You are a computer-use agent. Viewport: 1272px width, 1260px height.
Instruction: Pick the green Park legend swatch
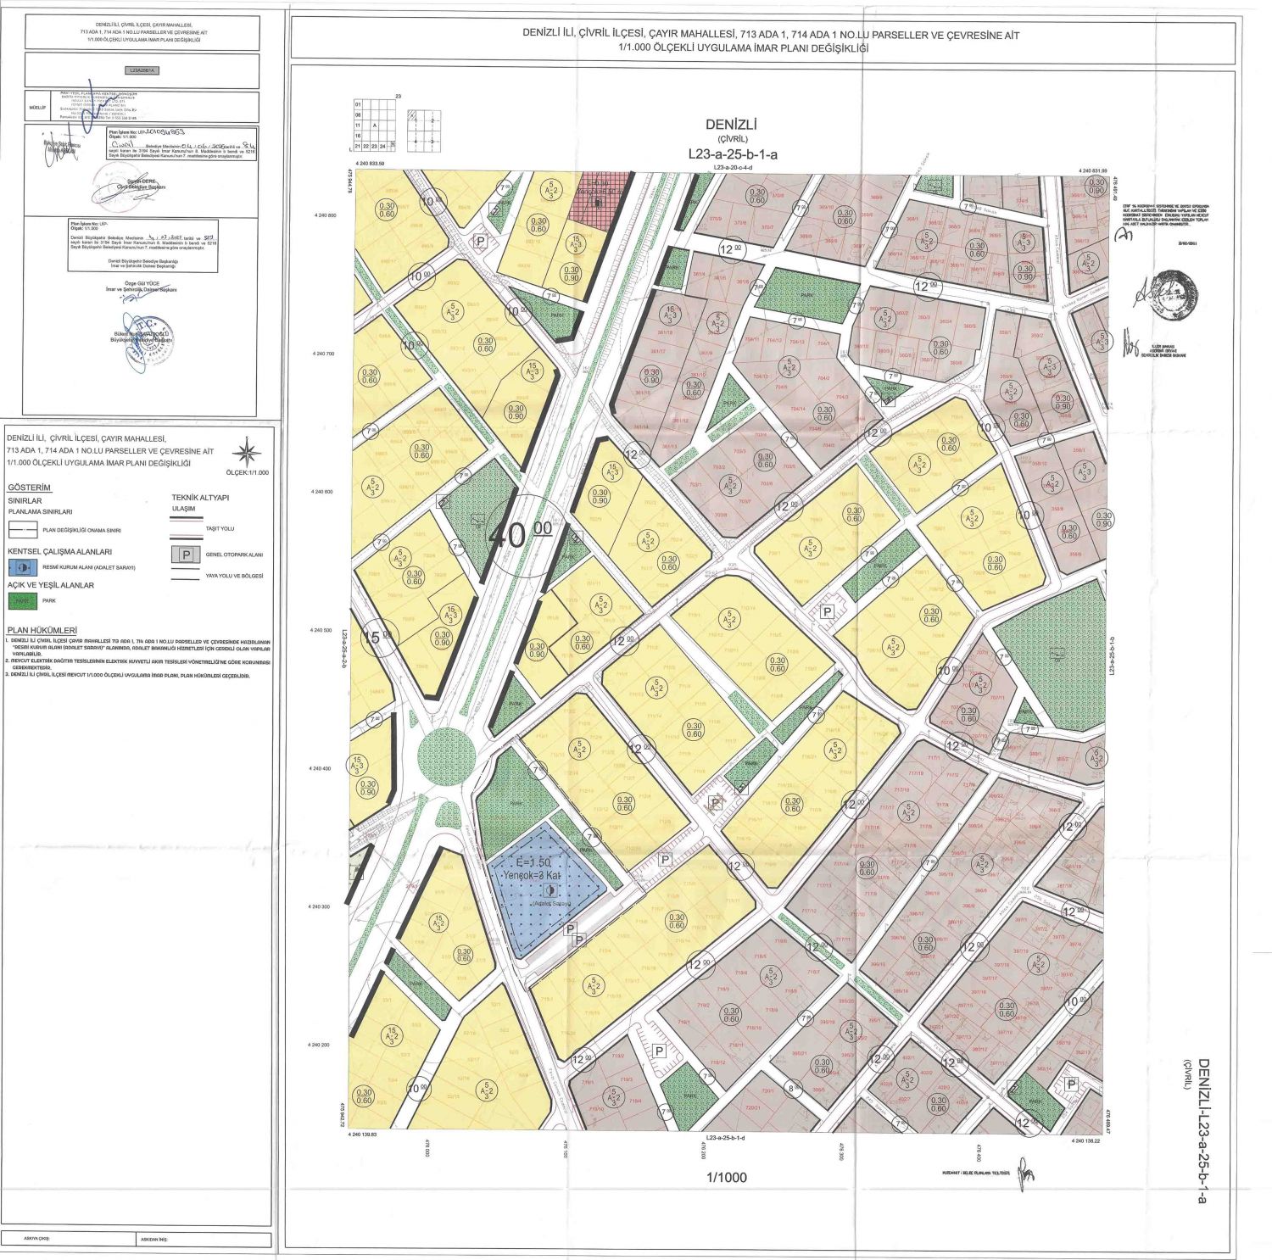coord(22,601)
